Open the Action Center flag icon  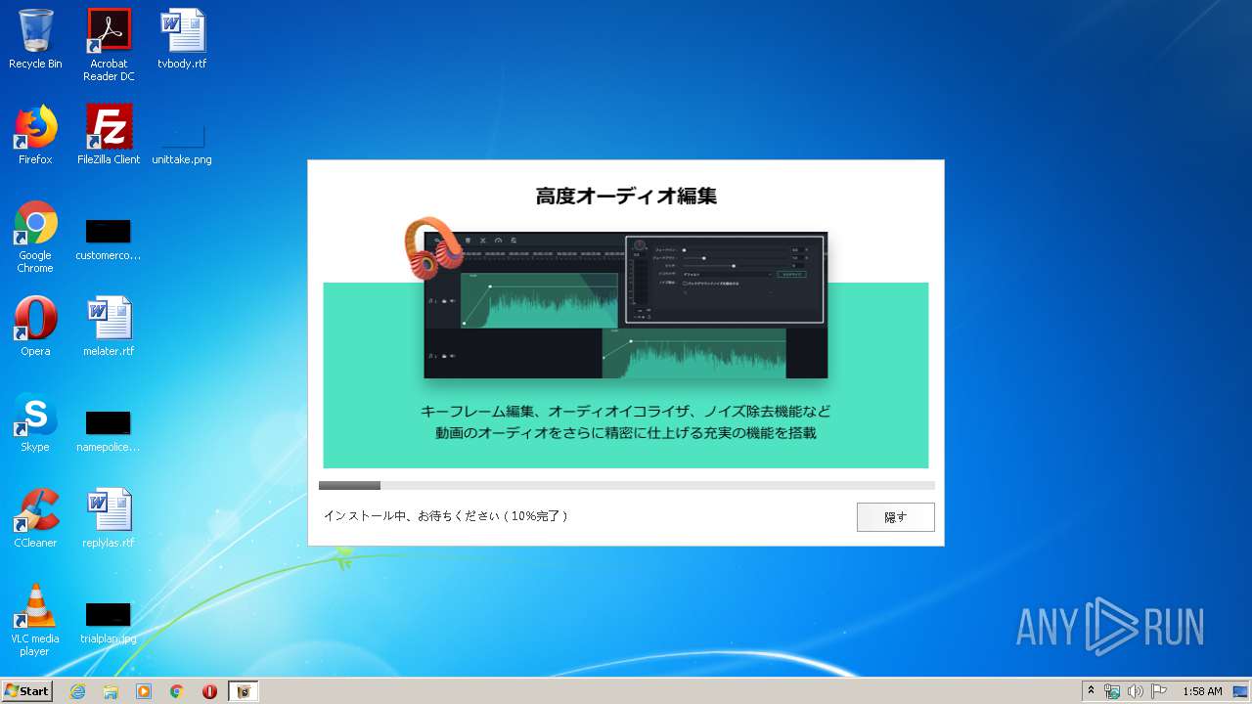point(1158,691)
